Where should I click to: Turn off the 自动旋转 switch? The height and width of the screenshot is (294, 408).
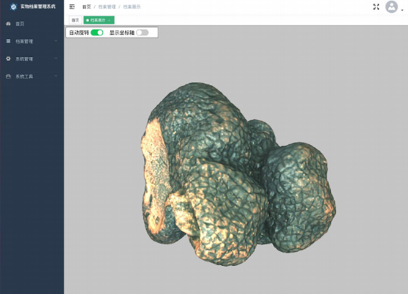[97, 32]
